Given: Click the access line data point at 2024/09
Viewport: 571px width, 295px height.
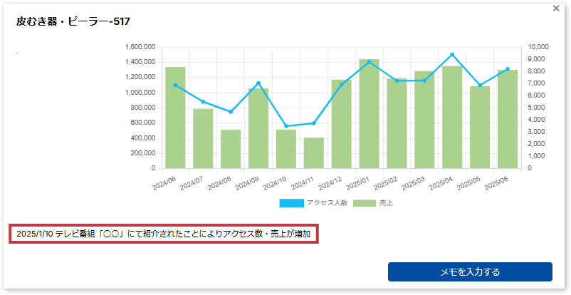Looking at the screenshot, I should pyautogui.click(x=258, y=83).
